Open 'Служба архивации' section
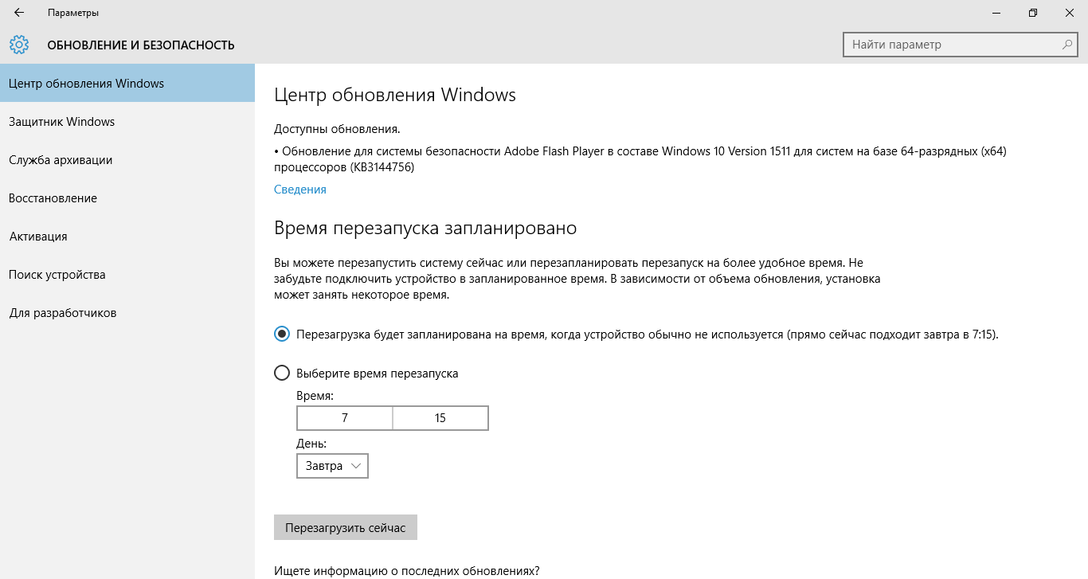This screenshot has width=1088, height=579. pyautogui.click(x=127, y=160)
